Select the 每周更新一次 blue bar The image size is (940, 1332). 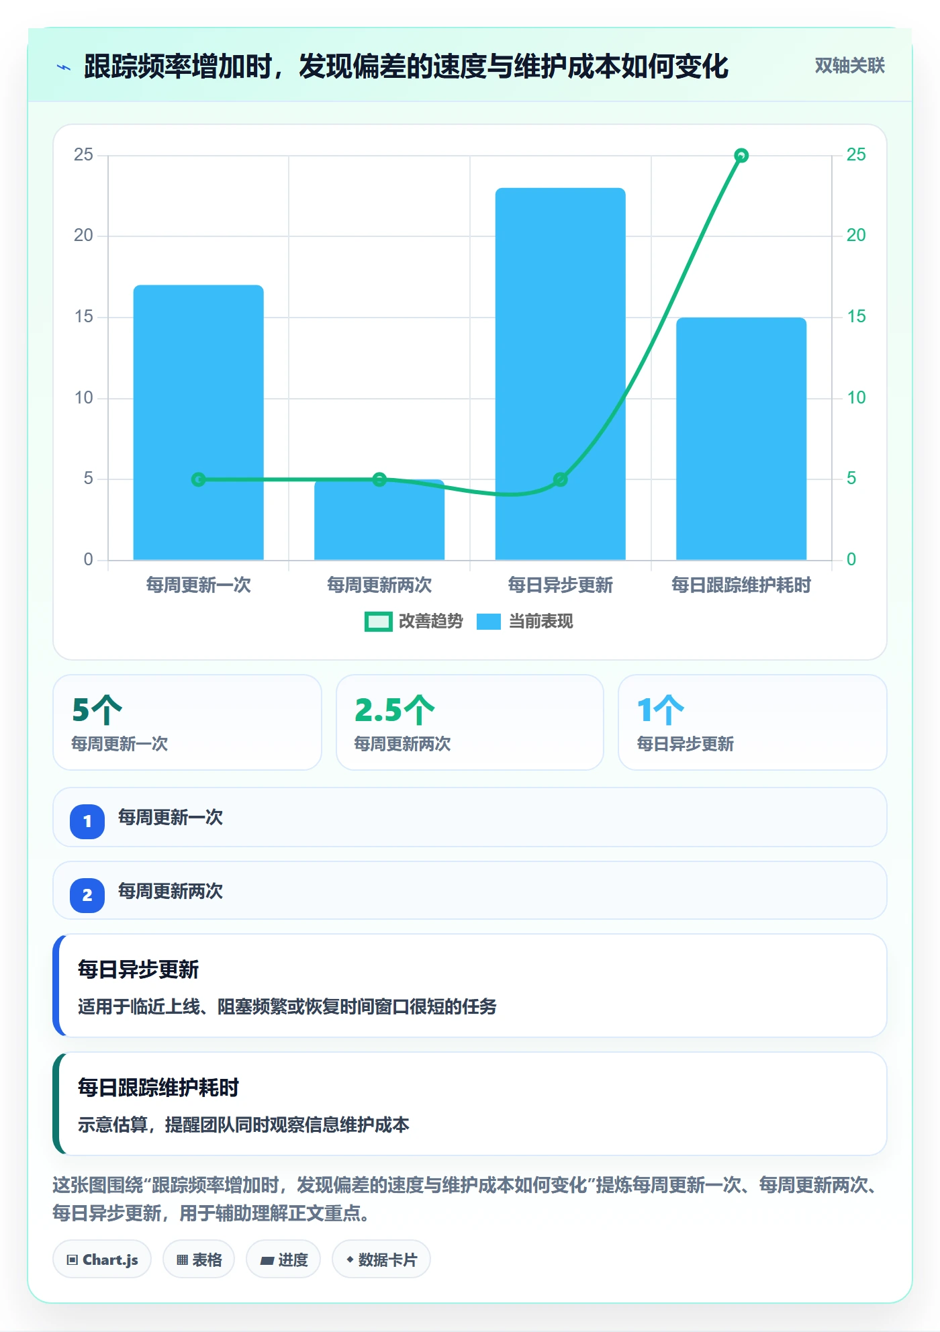pos(199,422)
